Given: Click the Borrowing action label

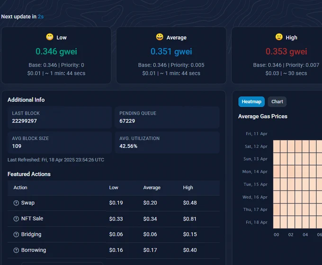Looking at the screenshot, I should pos(34,250).
